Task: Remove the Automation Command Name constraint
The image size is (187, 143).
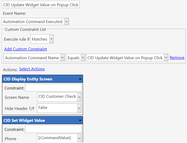Action: coord(177,58)
